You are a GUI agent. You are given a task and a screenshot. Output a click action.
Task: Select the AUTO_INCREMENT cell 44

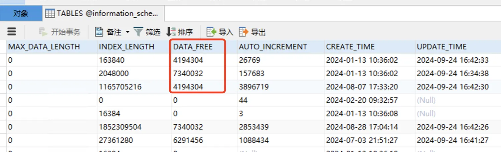click(x=281, y=100)
